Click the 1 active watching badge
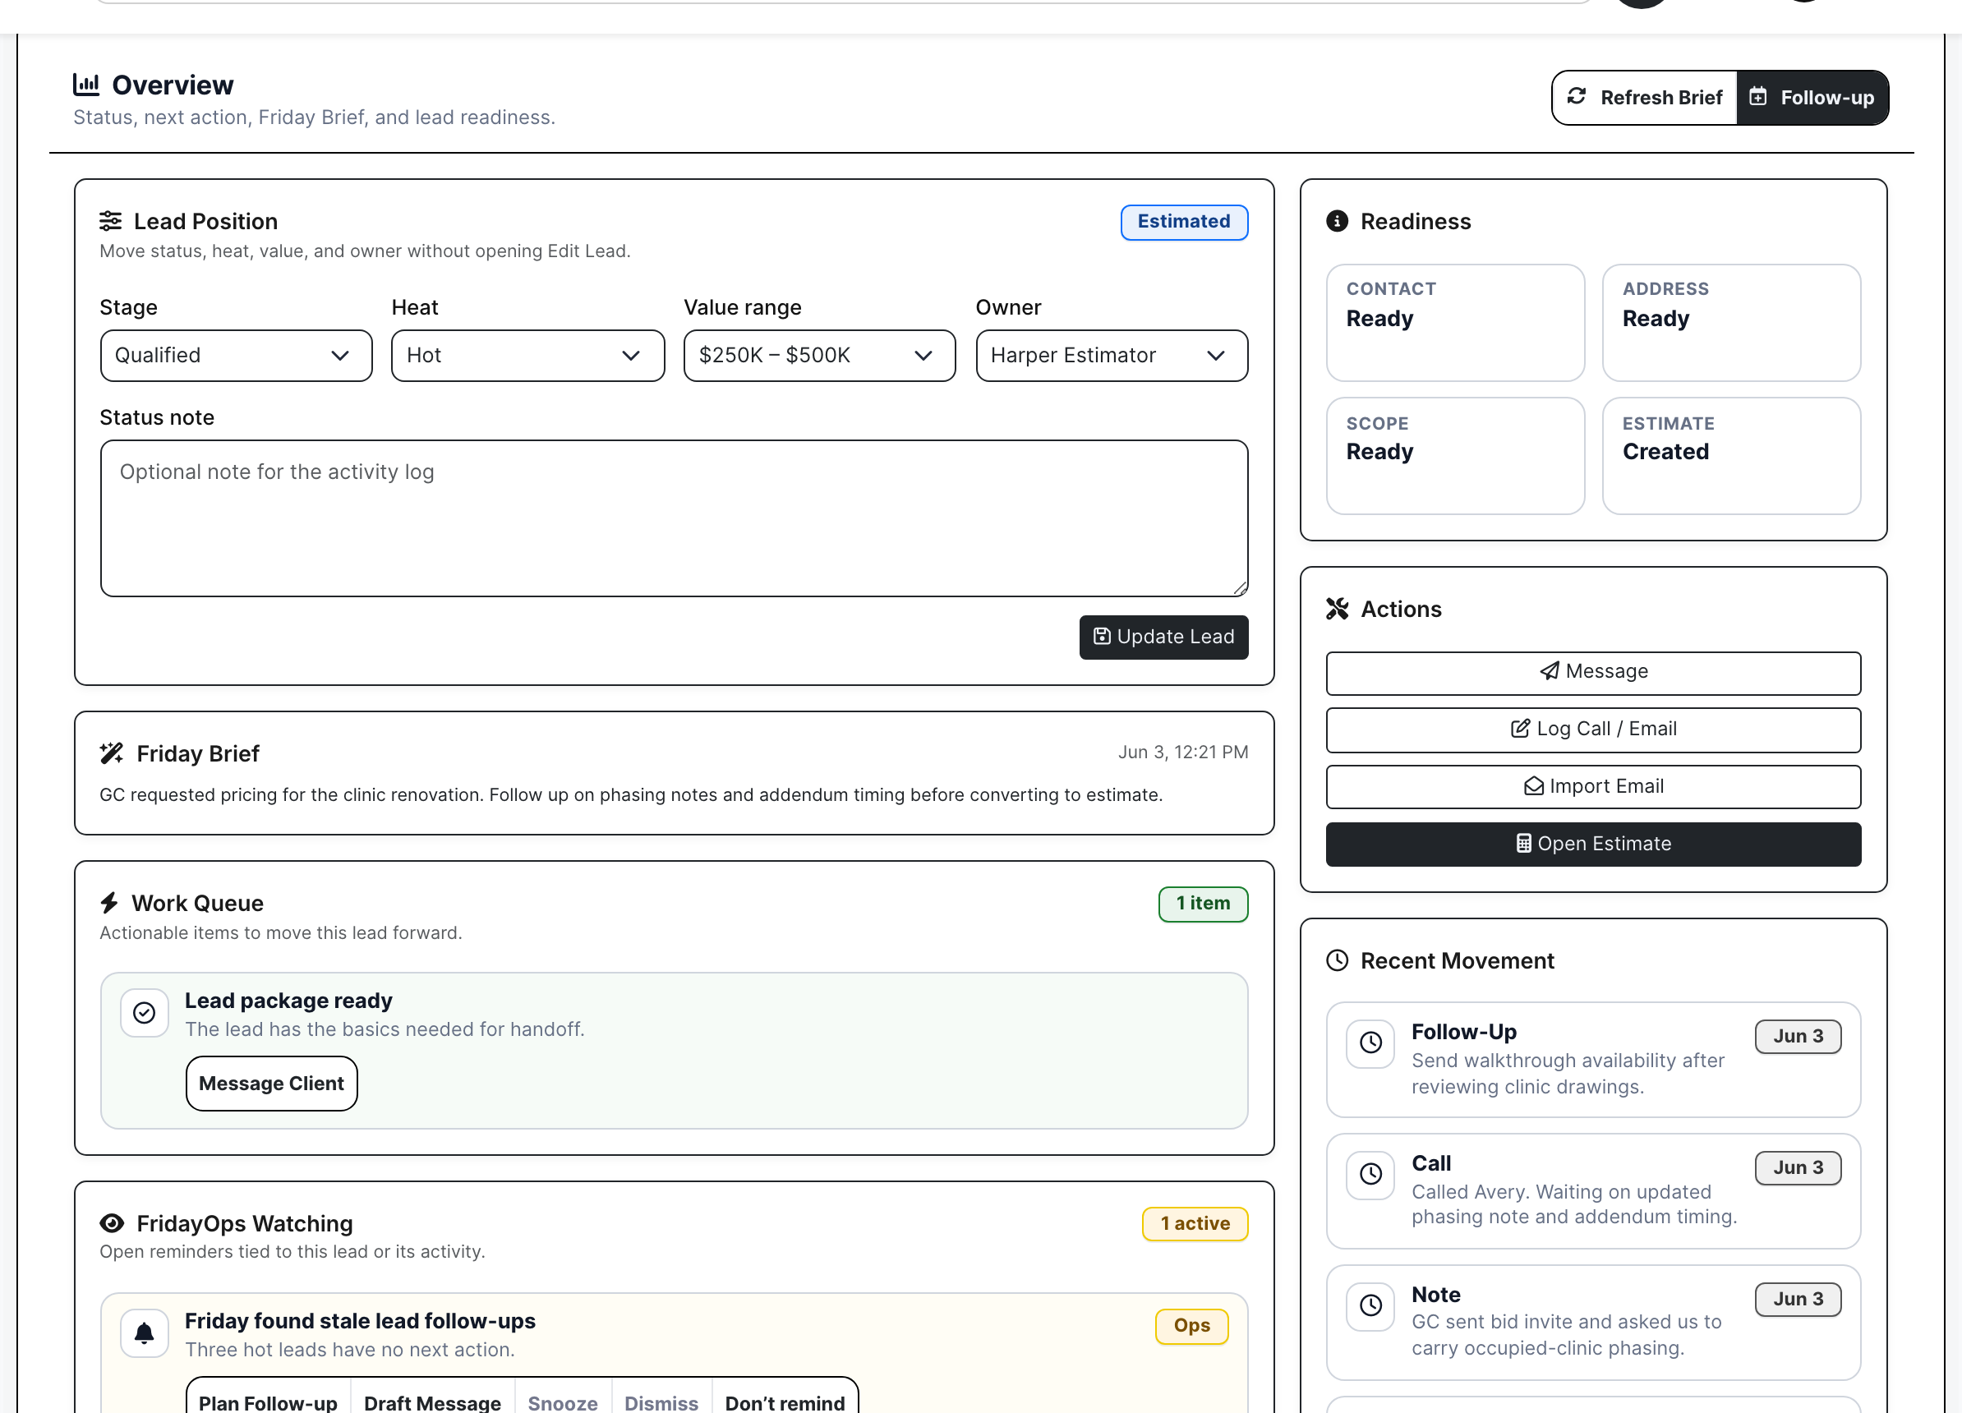This screenshot has width=1962, height=1413. click(1195, 1223)
